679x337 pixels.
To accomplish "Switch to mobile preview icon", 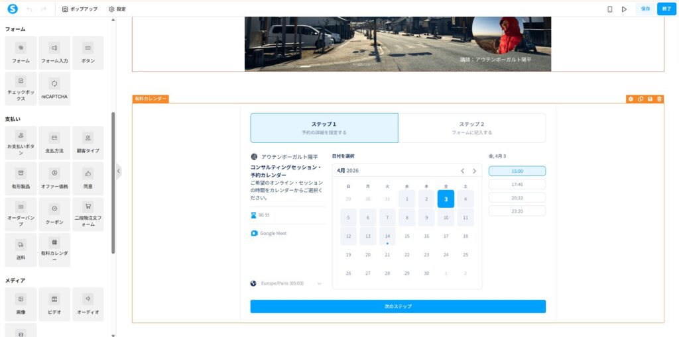I will point(609,9).
